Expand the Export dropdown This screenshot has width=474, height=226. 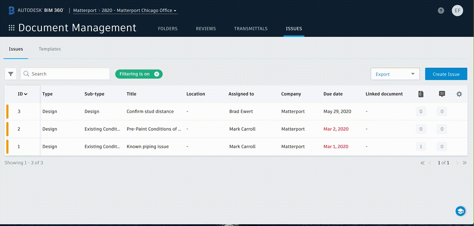[395, 74]
